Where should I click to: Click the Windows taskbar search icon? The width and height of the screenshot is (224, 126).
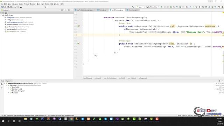[8, 121]
